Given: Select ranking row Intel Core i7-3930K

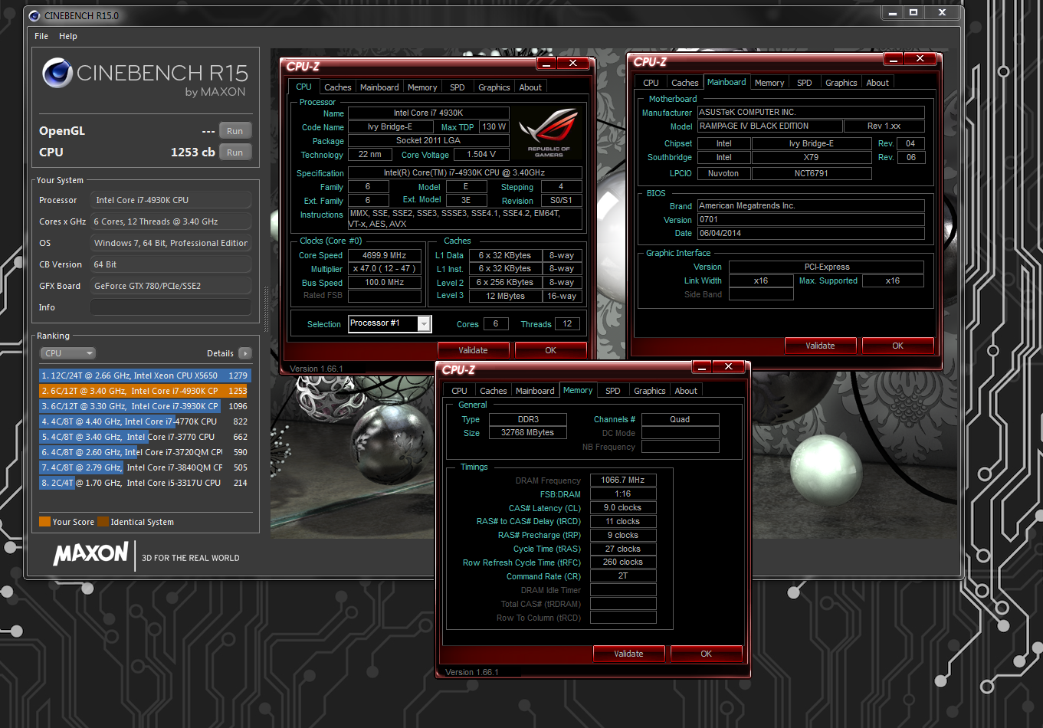Looking at the screenshot, I should pos(145,406).
